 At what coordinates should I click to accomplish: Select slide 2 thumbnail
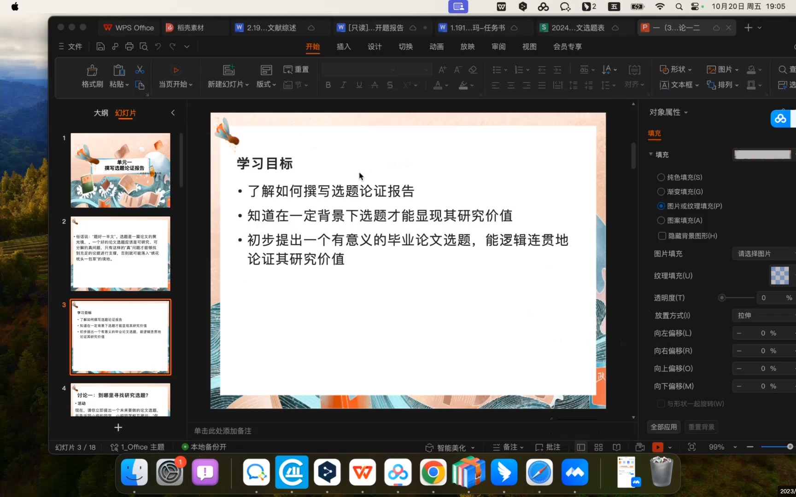click(120, 254)
